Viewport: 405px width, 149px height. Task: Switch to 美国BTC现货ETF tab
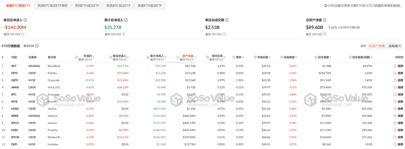point(18,6)
